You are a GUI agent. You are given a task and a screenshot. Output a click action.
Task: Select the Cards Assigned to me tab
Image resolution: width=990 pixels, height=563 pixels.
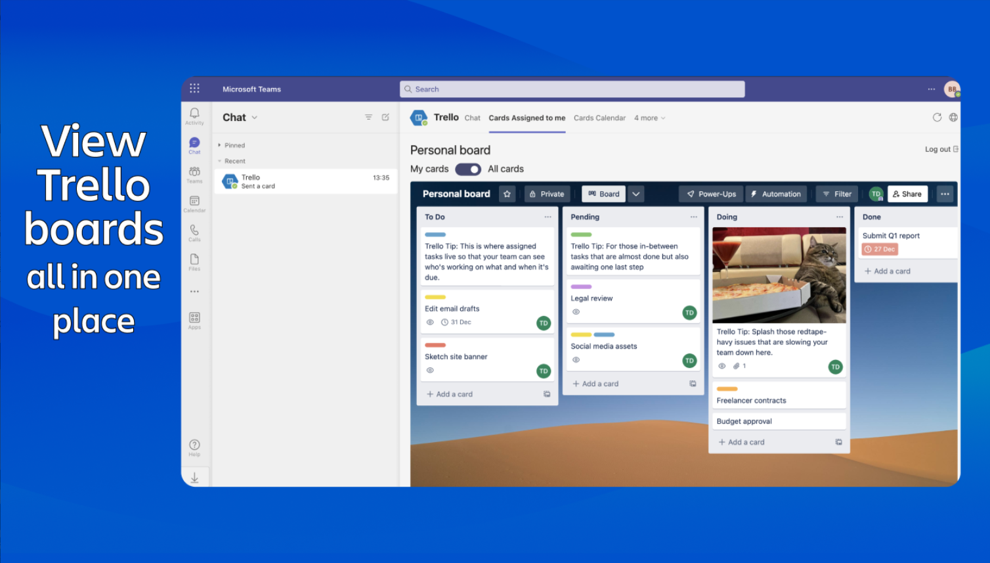(527, 118)
